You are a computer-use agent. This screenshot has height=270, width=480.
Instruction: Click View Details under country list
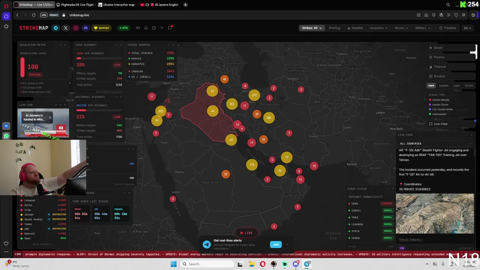coord(43,244)
